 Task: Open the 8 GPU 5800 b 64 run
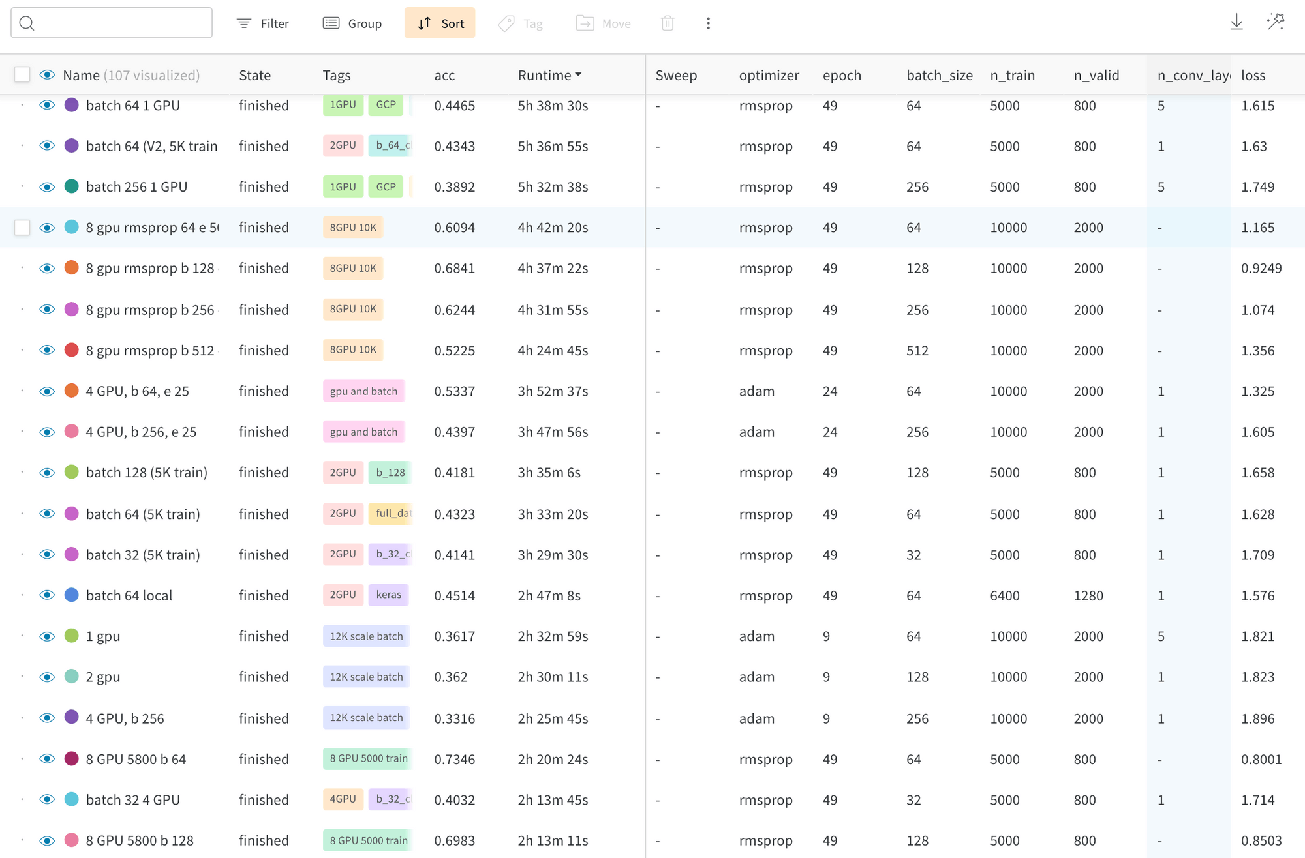[x=136, y=759]
